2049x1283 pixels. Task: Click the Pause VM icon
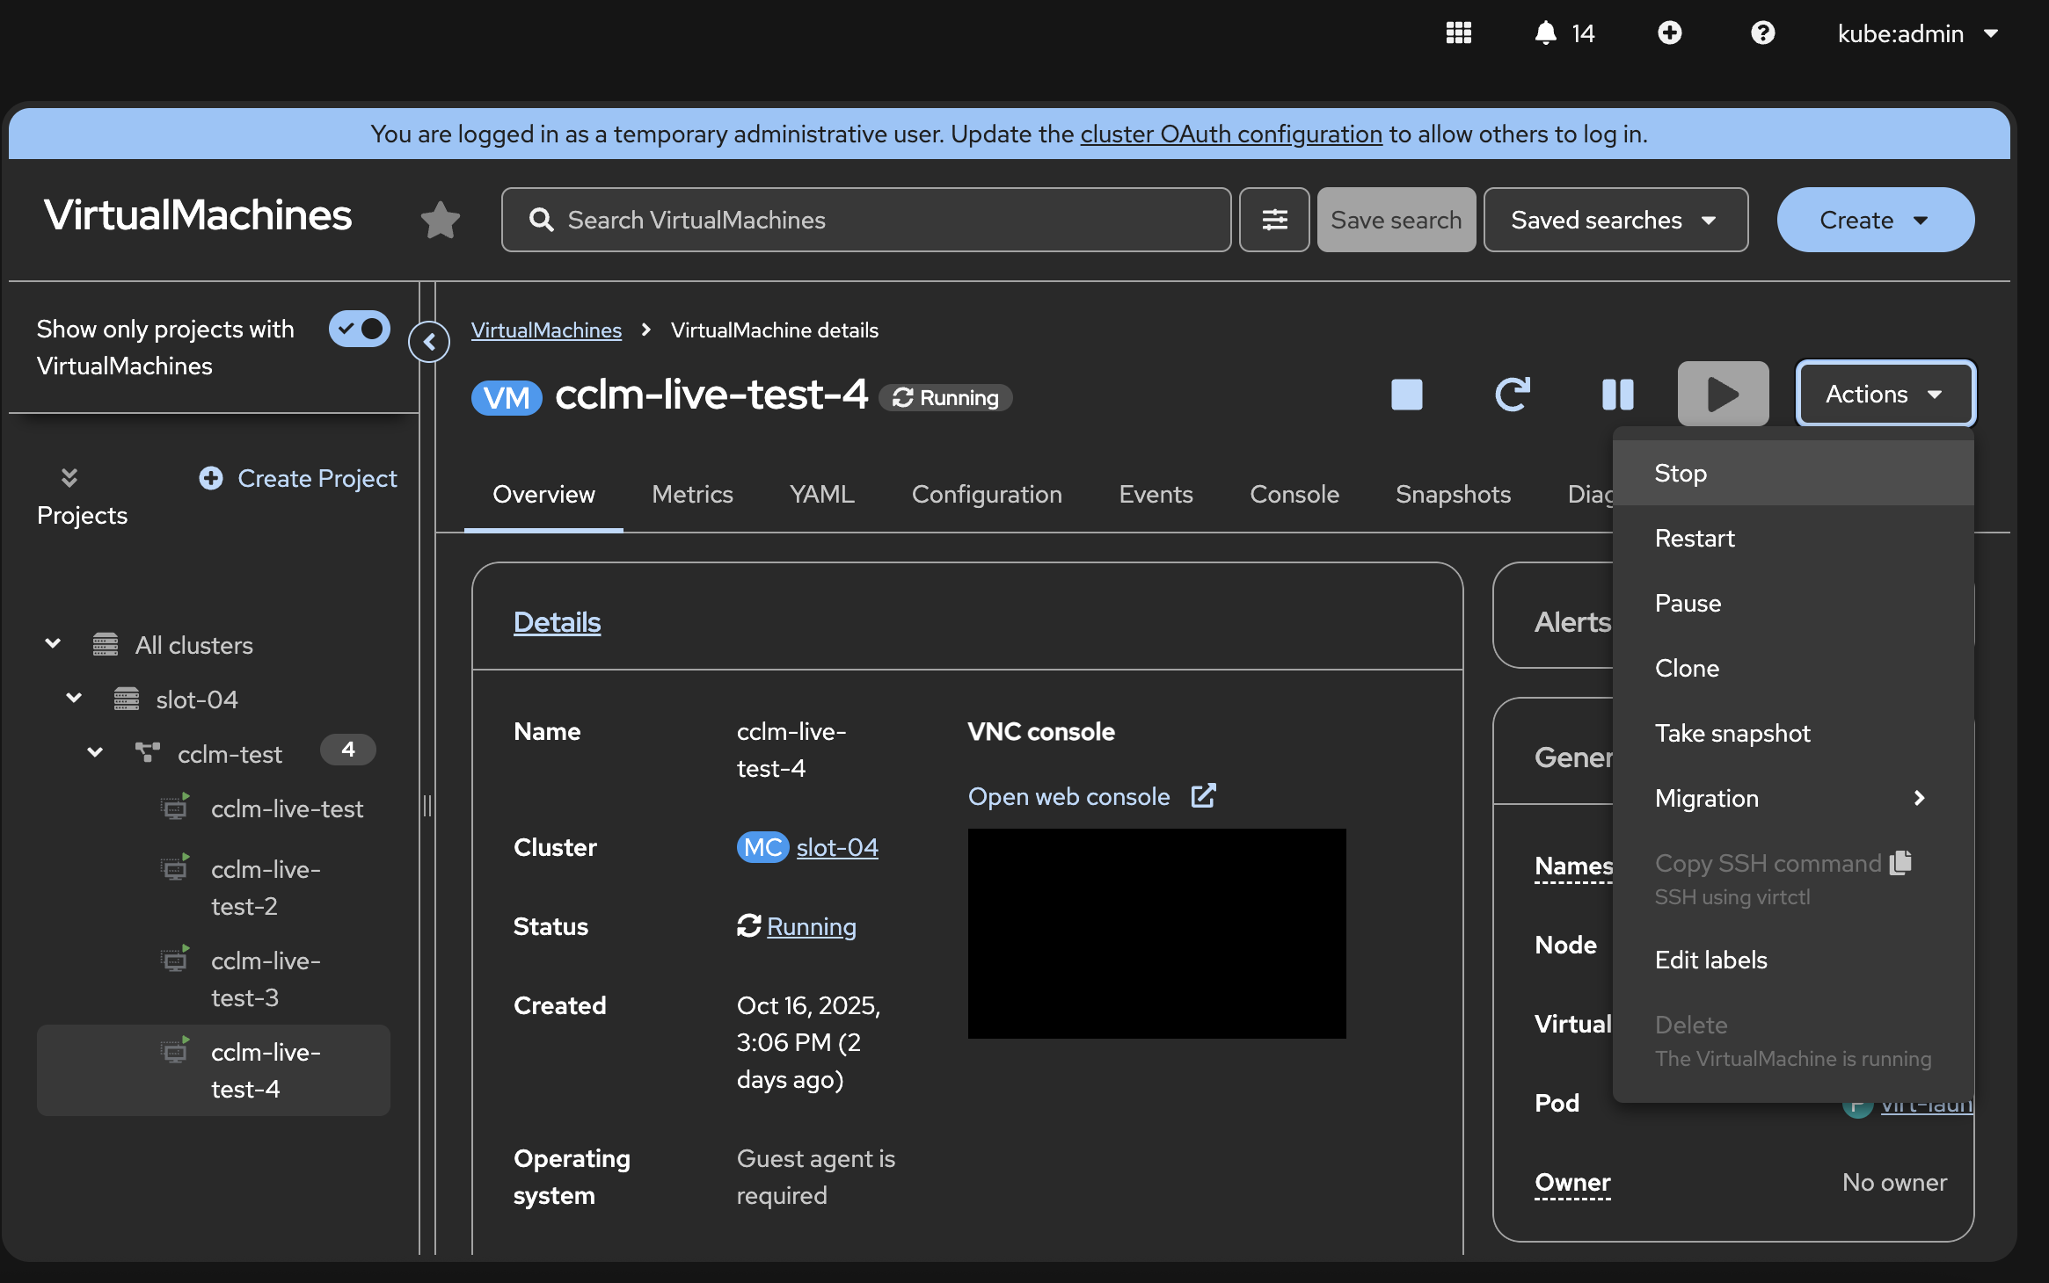[1617, 395]
